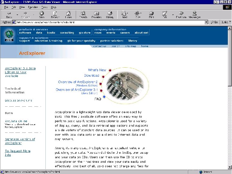Click the Print toolbar icon
The width and height of the screenshot is (232, 174).
[x=151, y=13]
